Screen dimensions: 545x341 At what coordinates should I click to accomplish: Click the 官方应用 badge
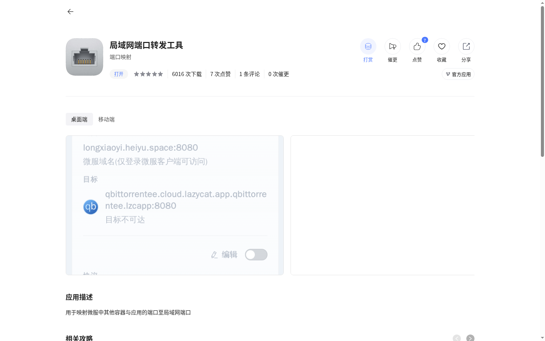(458, 74)
